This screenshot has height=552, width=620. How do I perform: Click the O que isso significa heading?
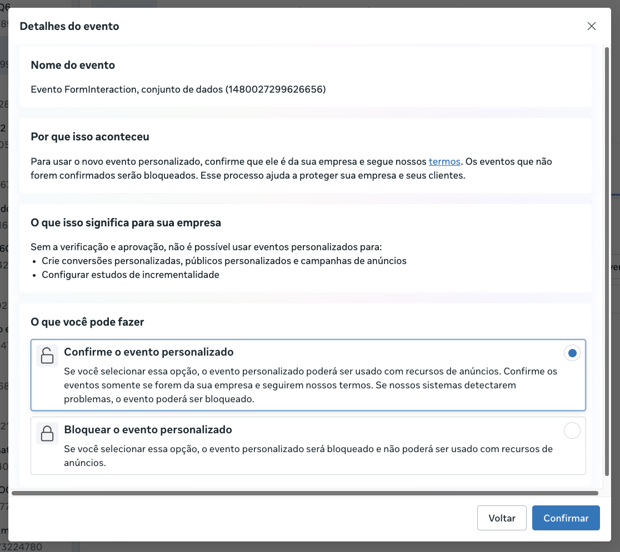coord(126,223)
